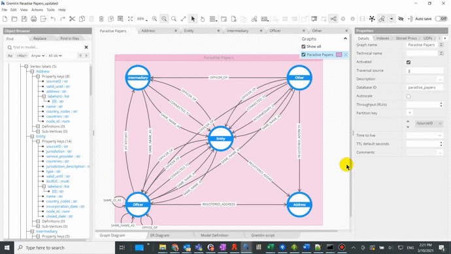Open a model from folder
The width and height of the screenshot is (451, 254).
click(x=14, y=19)
